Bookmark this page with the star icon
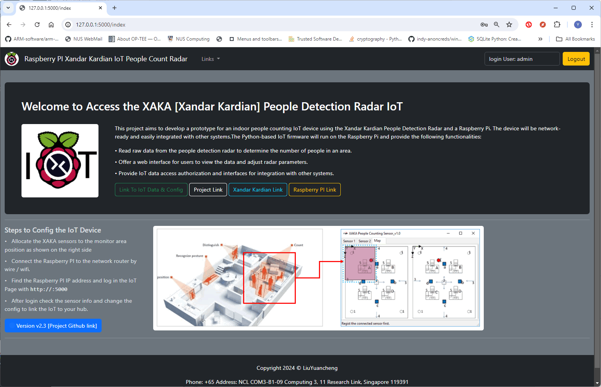This screenshot has height=387, width=601. tap(509, 25)
